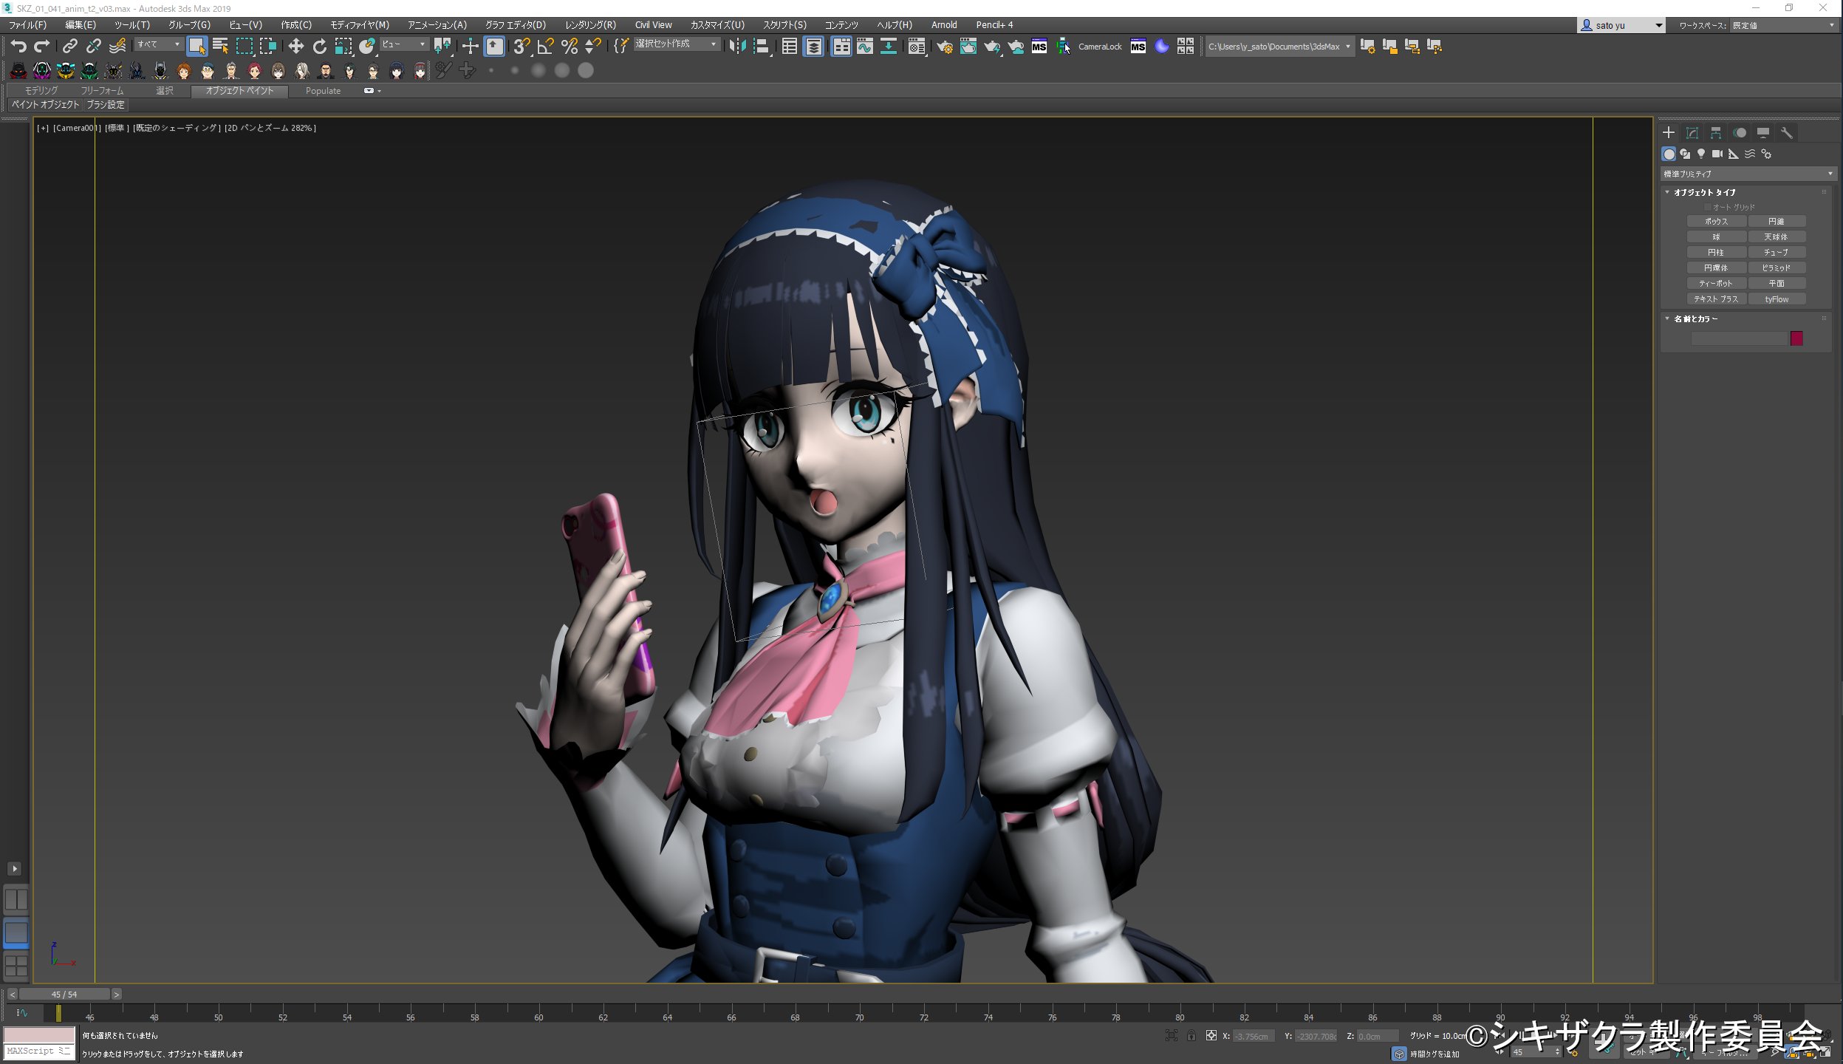This screenshot has width=1843, height=1064.
Task: Toggle Spinner Snap
Action: (x=592, y=47)
